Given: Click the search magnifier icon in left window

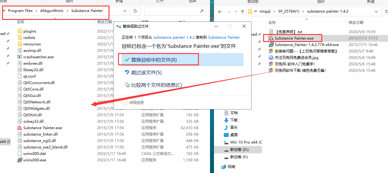Looking at the screenshot, I should coord(202,11).
